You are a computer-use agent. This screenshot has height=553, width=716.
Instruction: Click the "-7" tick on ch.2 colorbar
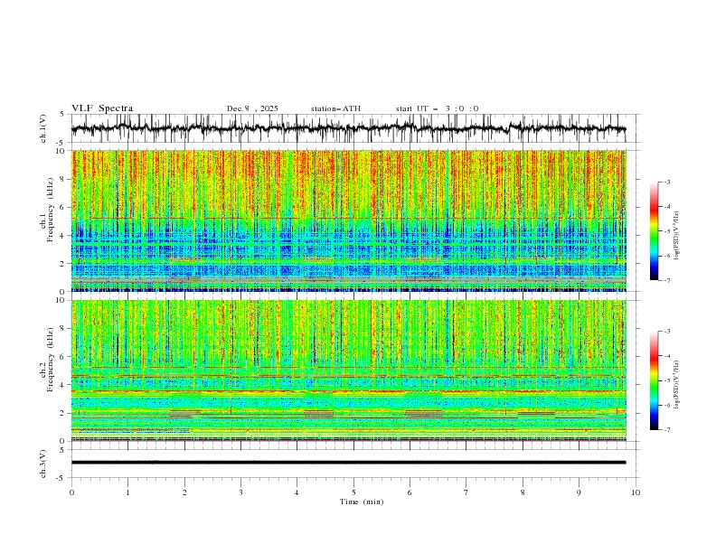667,429
